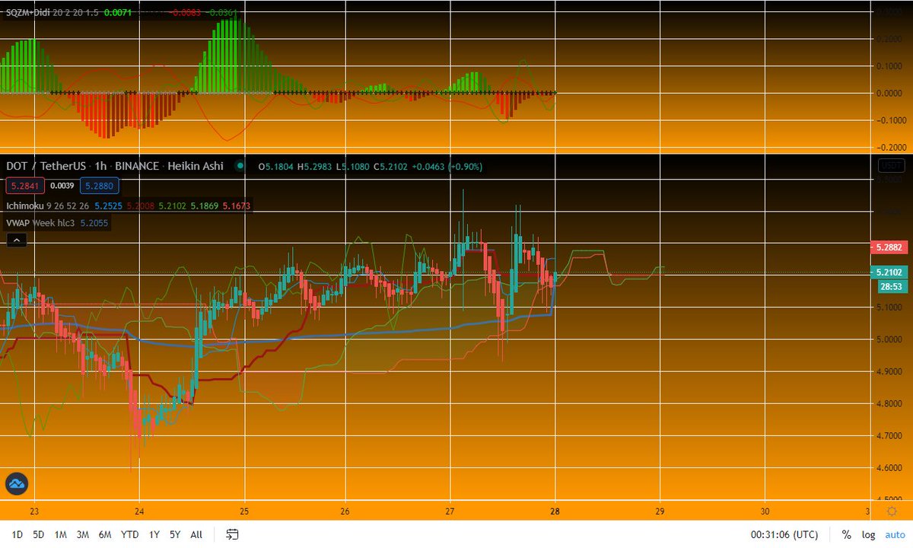This screenshot has width=913, height=548.
Task: Select the All time range
Action: tap(196, 534)
